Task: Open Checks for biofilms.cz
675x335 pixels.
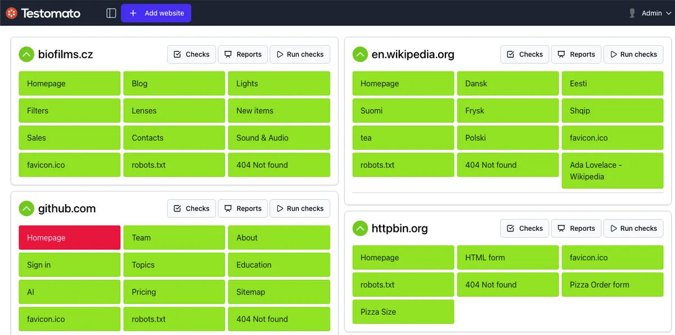Action: point(192,55)
